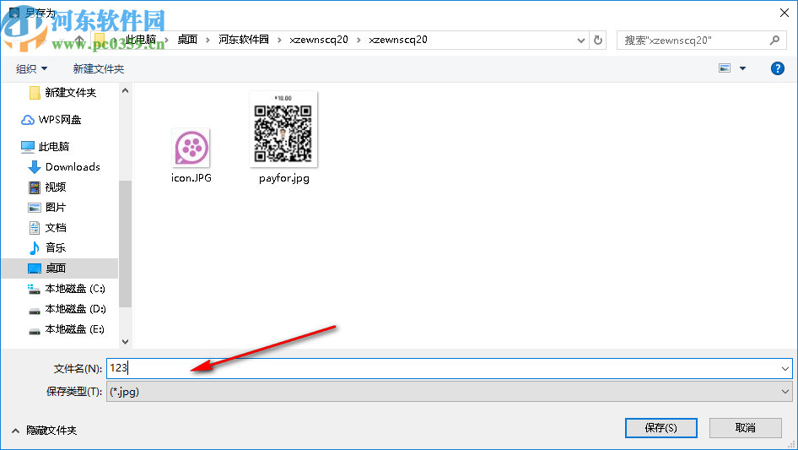This screenshot has height=450, width=798.
Task: Click the 文档 document icon
Action: (x=34, y=228)
